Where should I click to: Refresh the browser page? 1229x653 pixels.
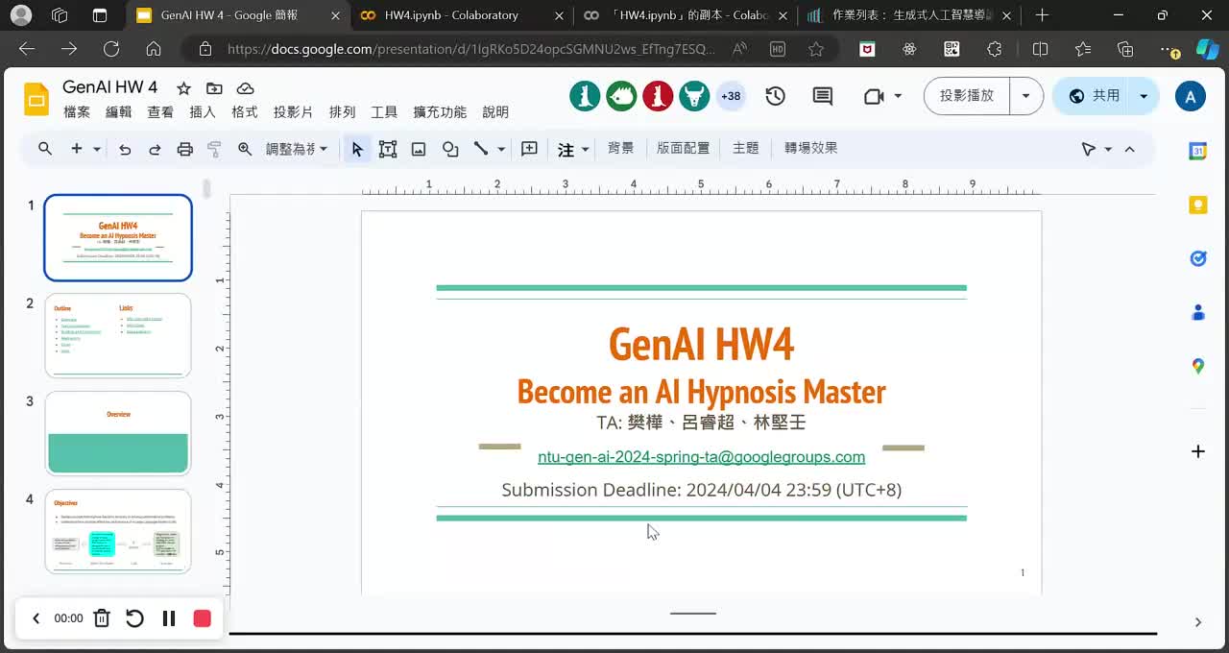pos(111,49)
